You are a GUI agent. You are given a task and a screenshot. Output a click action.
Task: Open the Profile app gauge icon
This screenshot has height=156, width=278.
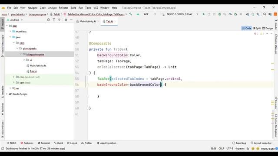230,14
